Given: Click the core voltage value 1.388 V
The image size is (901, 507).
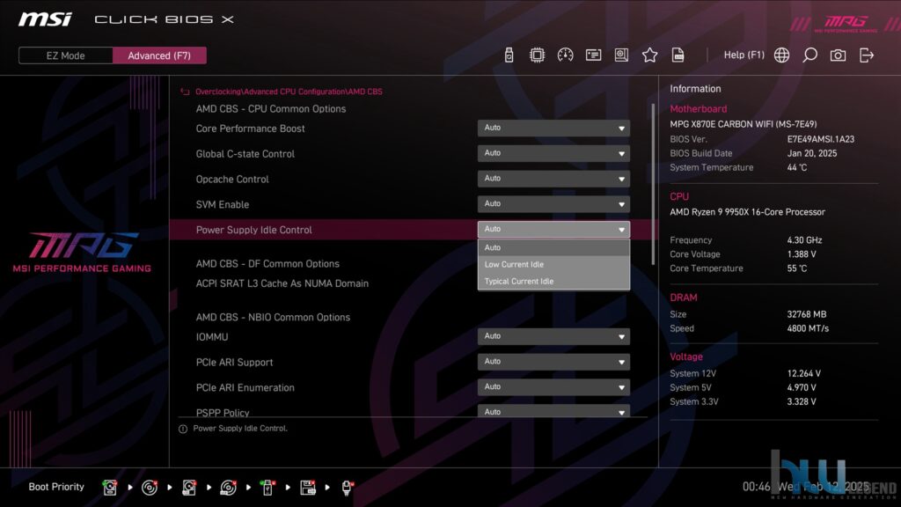Looking at the screenshot, I should [x=802, y=254].
